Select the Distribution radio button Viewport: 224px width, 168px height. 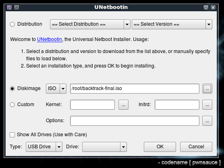[x=12, y=24]
